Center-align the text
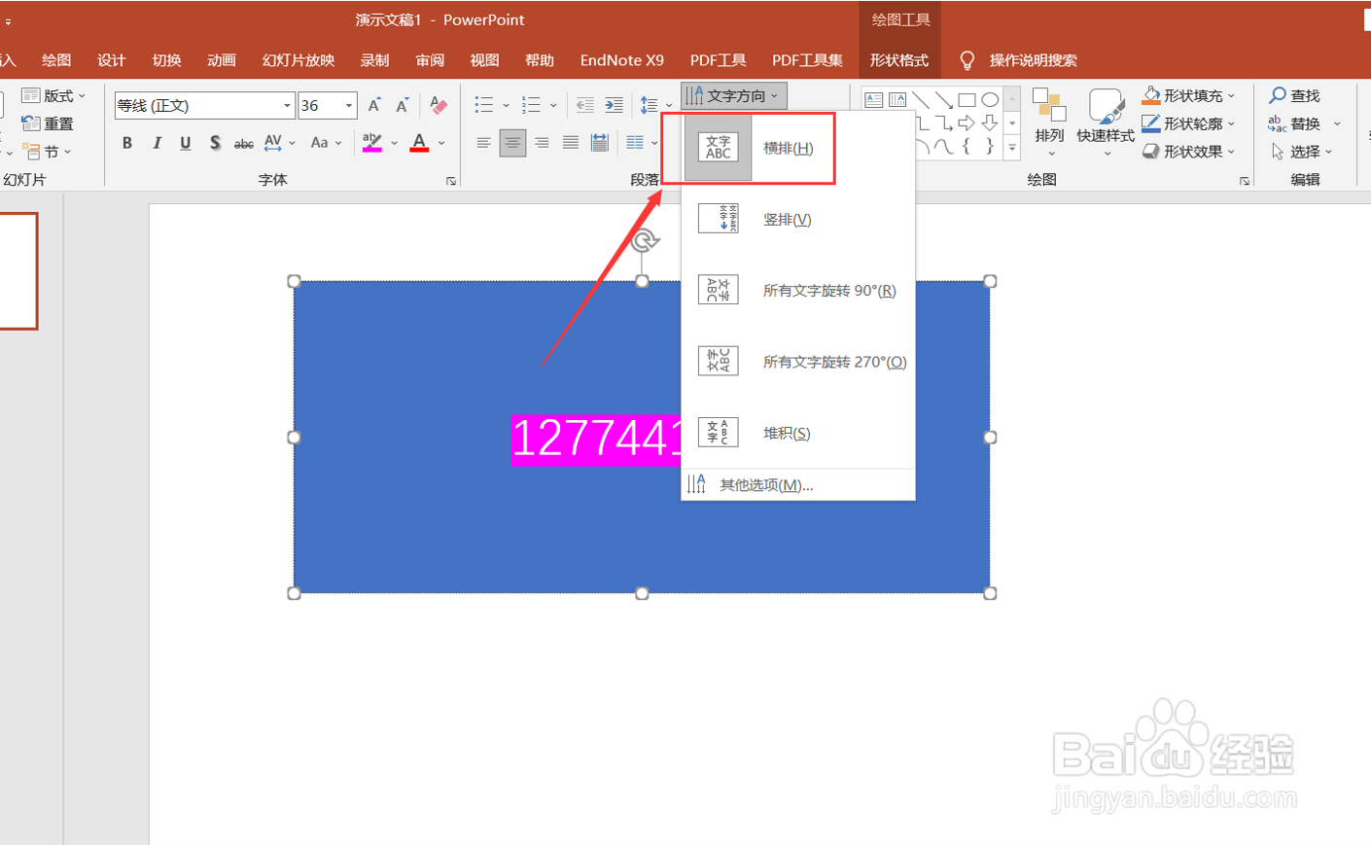The width and height of the screenshot is (1371, 845). (x=512, y=143)
